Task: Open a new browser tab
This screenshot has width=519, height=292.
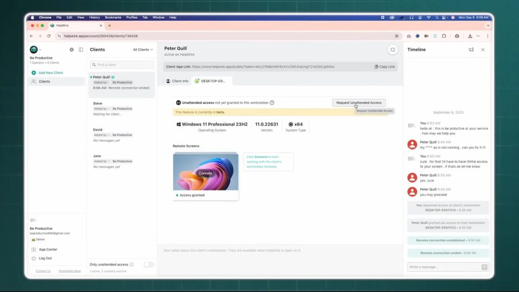Action: pos(109,25)
